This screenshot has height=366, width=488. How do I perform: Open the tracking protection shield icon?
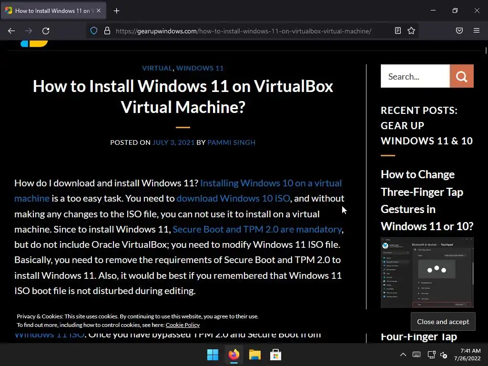[x=94, y=30]
